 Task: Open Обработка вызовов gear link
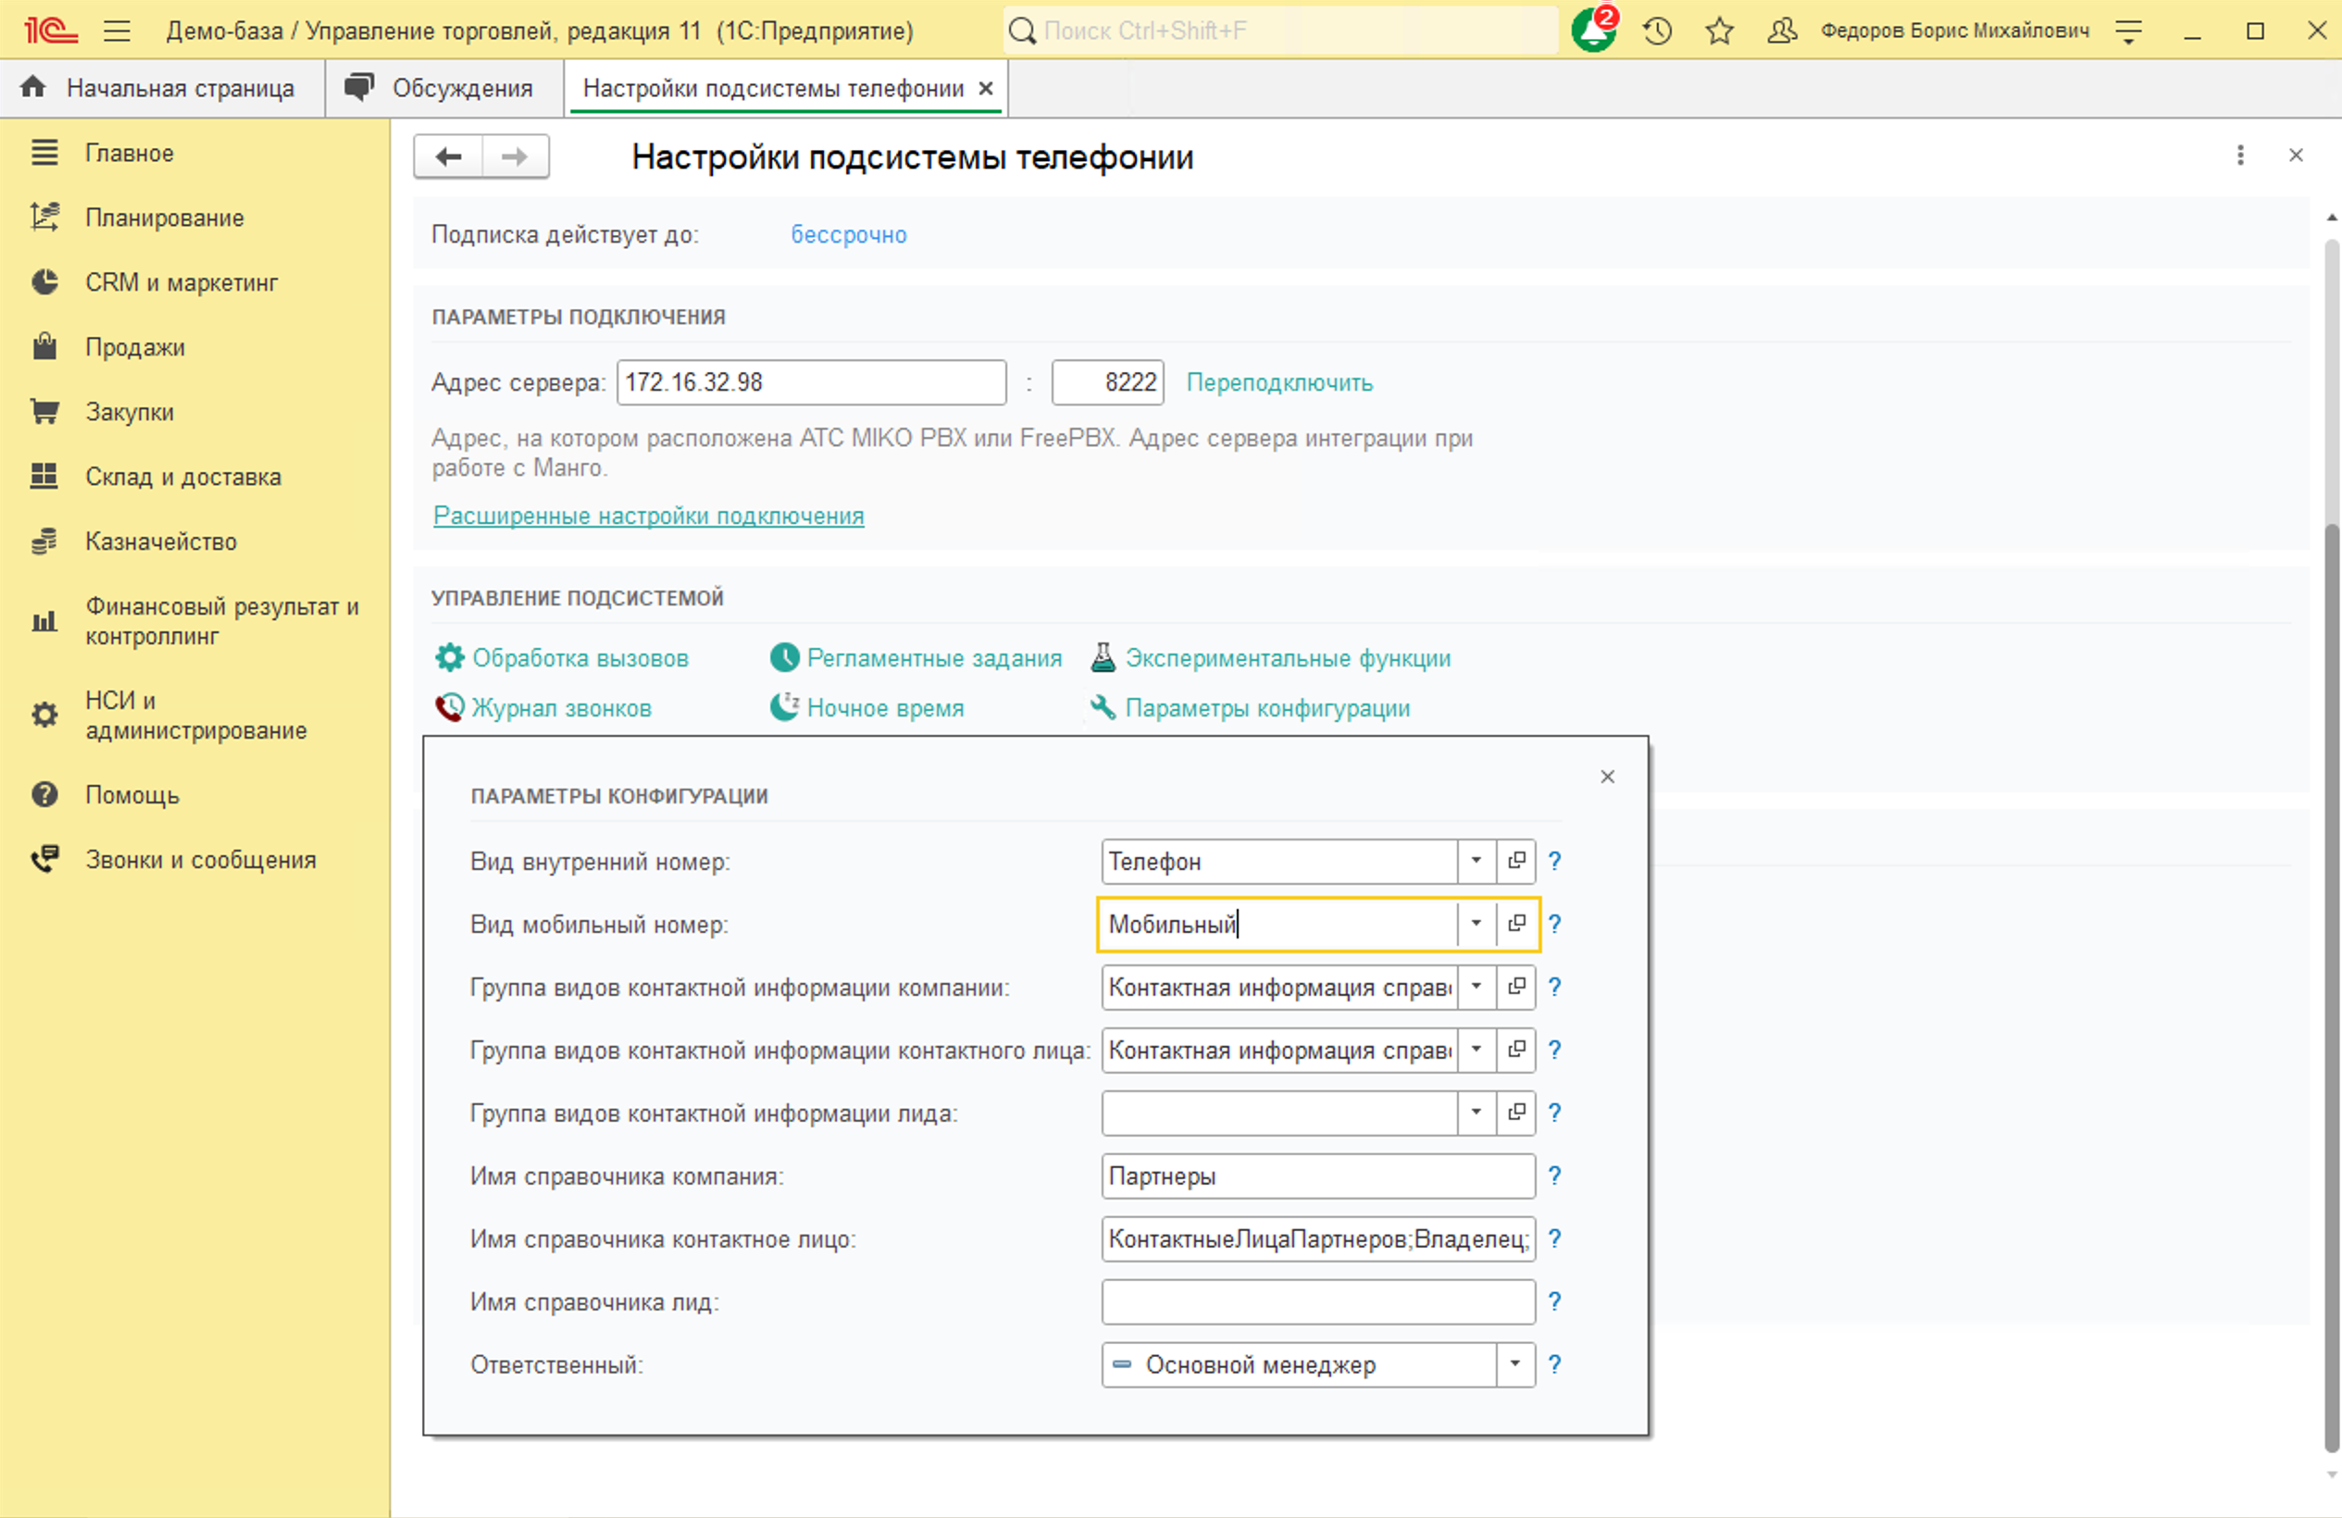pyautogui.click(x=561, y=657)
